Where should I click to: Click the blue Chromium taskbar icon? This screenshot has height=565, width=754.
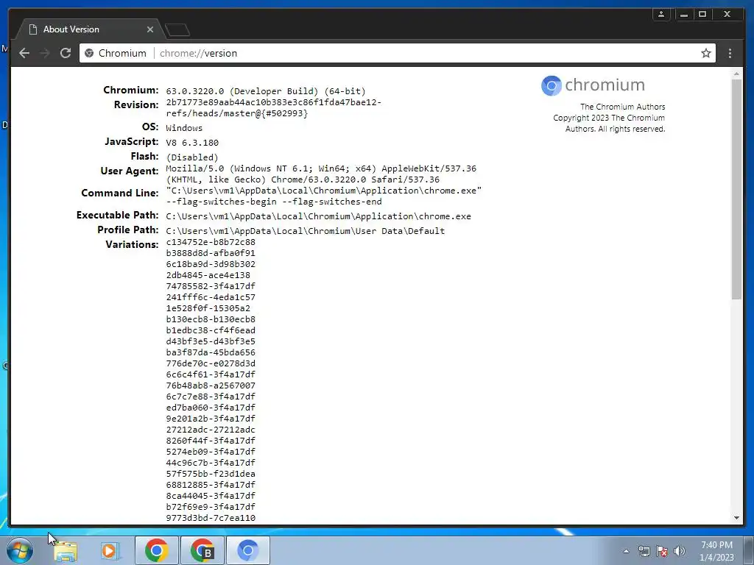(247, 550)
